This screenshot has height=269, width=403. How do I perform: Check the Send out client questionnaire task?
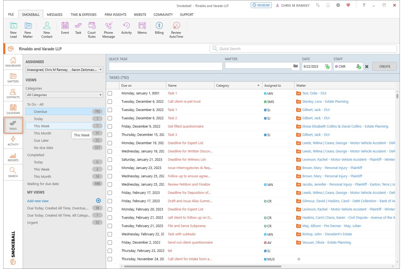click(110, 243)
